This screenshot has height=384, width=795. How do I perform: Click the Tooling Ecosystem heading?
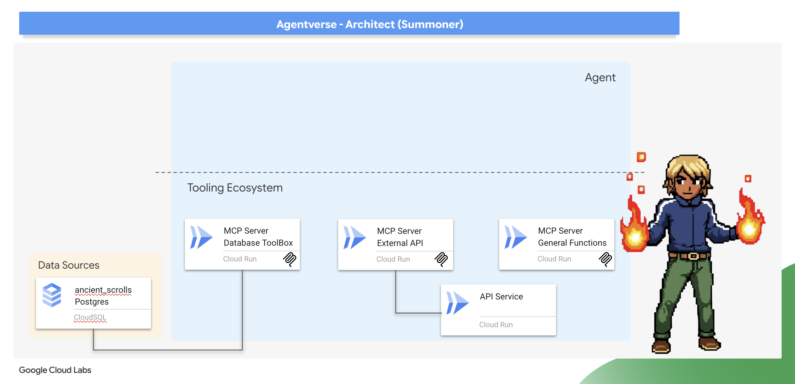(235, 188)
